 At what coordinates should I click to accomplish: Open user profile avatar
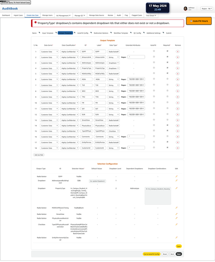pyautogui.click(x=186, y=8)
